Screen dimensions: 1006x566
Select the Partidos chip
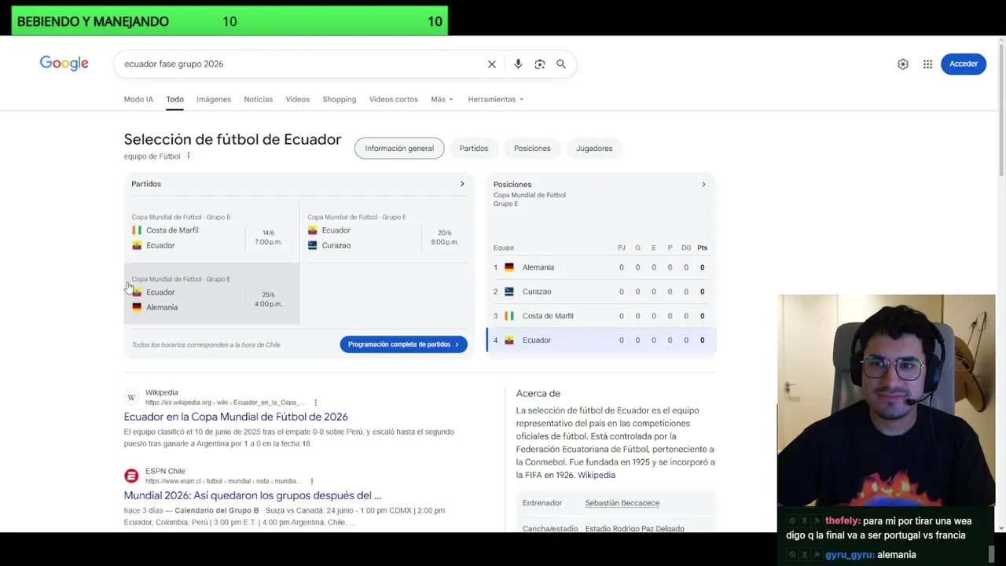474,148
